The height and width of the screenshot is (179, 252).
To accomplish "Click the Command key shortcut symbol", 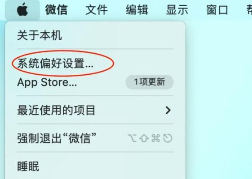I will click(x=156, y=138).
